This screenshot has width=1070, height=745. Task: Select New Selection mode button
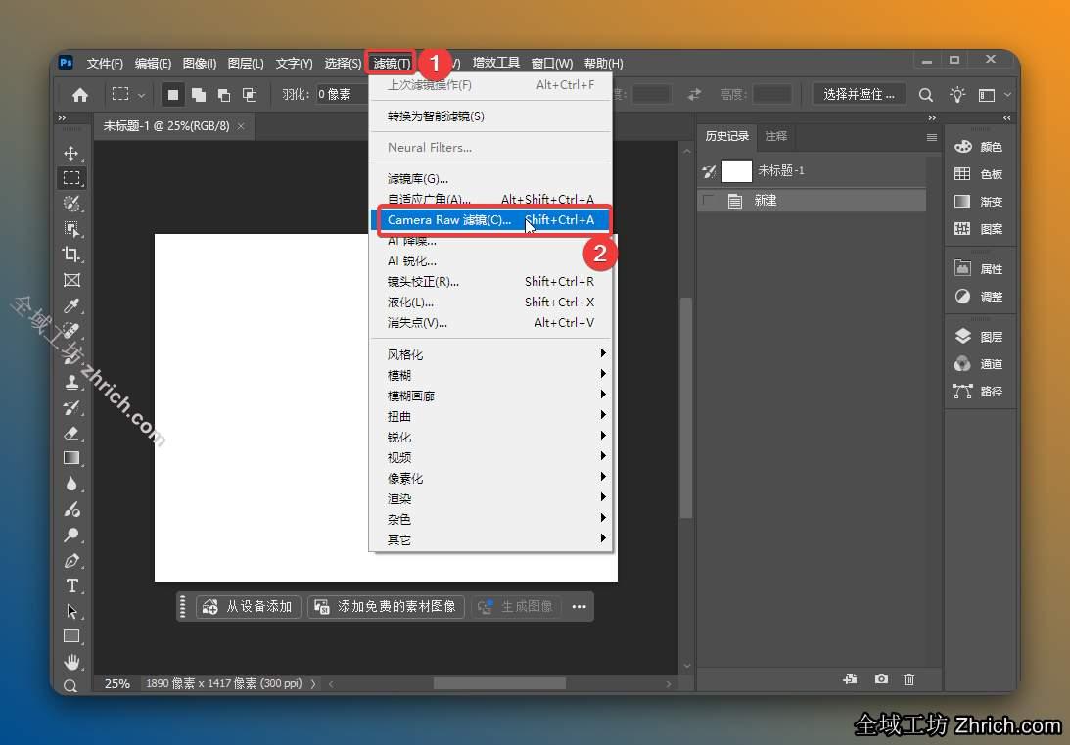click(172, 95)
